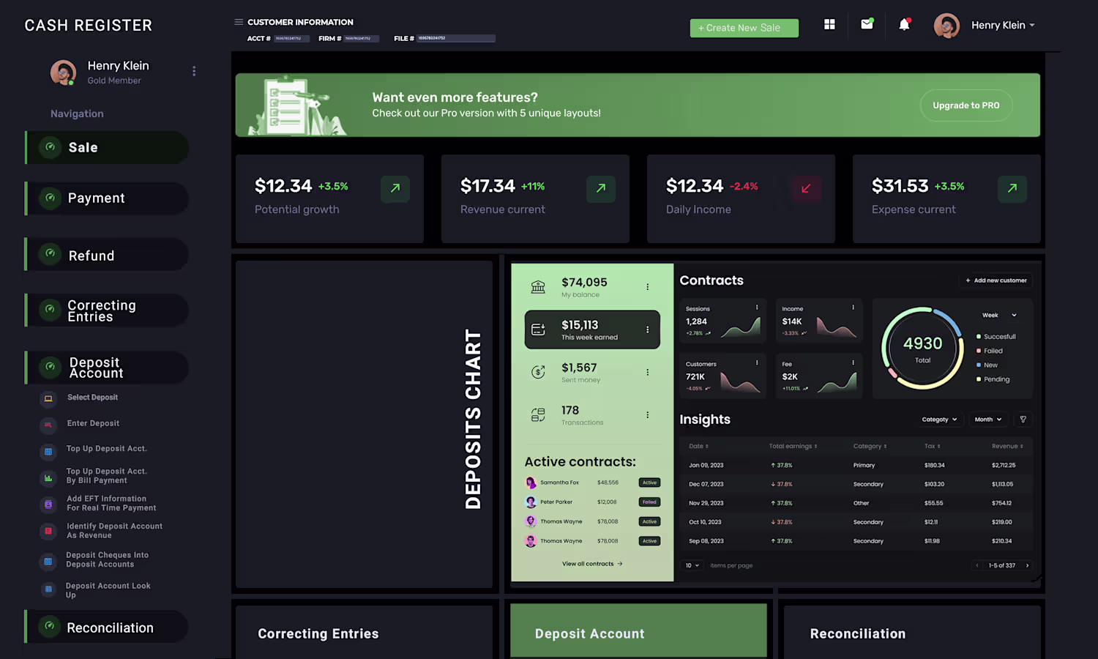Open the grid apps icon in header

(829, 24)
